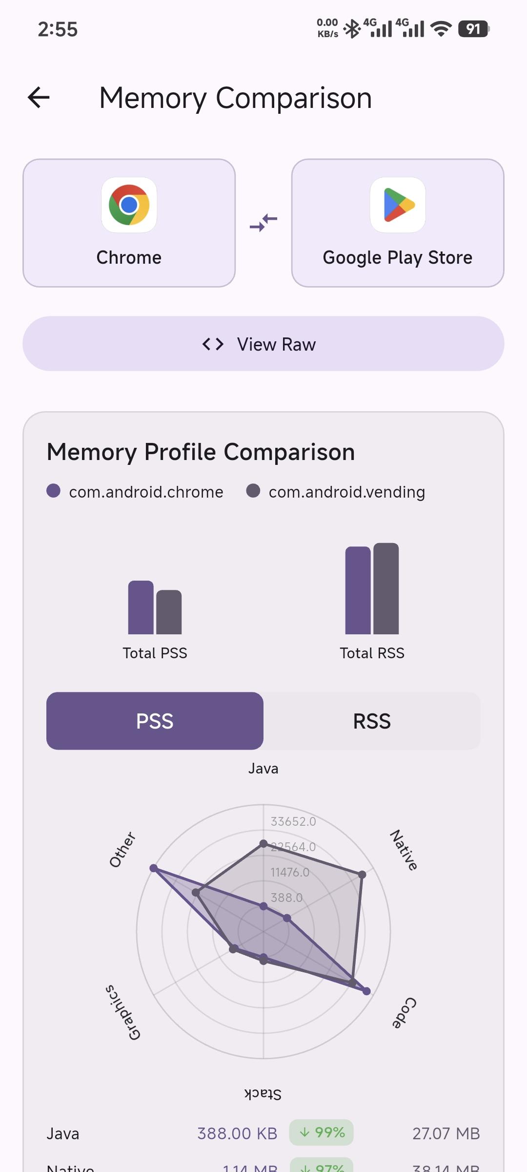527x1172 pixels.
Task: Tap the Total PSS bar chart
Action: point(155,607)
